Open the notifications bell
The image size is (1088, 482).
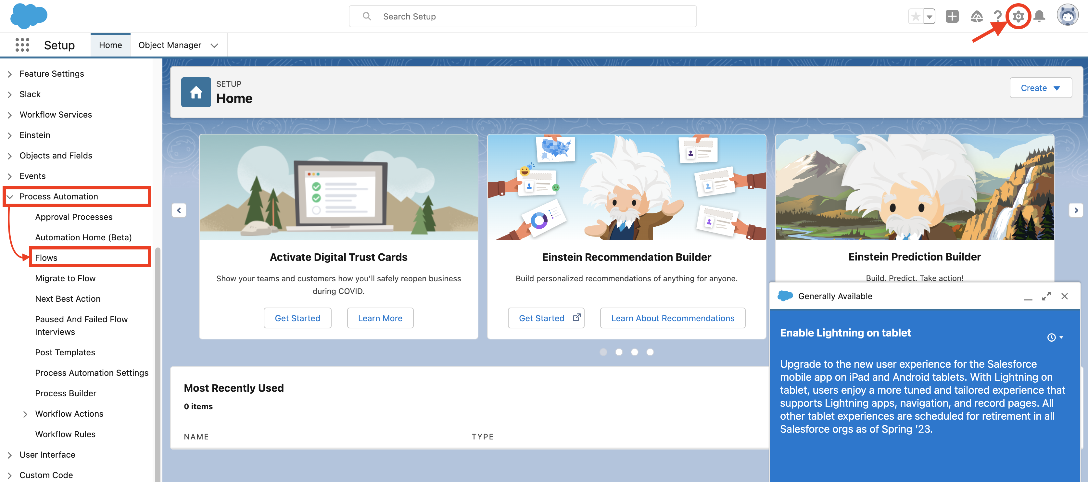1039,17
